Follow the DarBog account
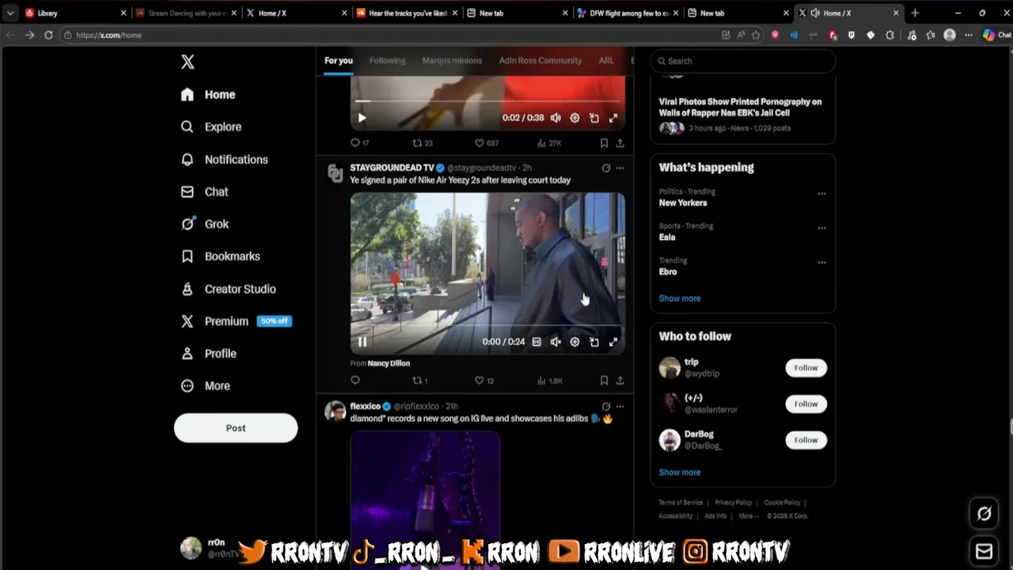Viewport: 1013px width, 570px height. (806, 440)
